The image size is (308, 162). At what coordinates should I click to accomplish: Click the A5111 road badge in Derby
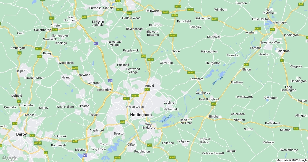click(x=38, y=143)
